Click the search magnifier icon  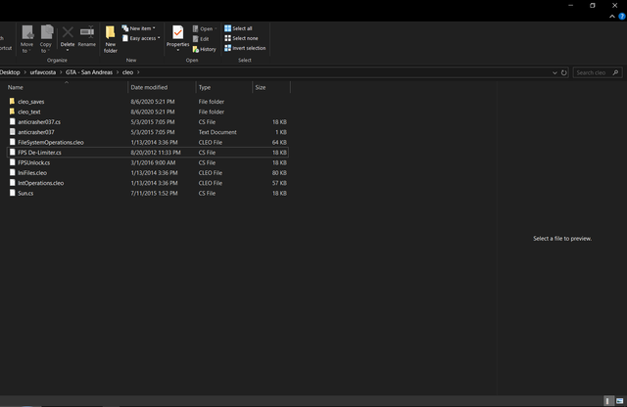[615, 72]
